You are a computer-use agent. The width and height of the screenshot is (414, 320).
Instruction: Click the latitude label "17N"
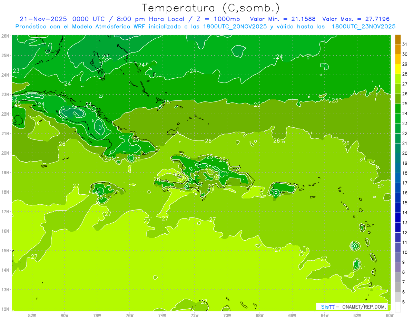[5, 211]
